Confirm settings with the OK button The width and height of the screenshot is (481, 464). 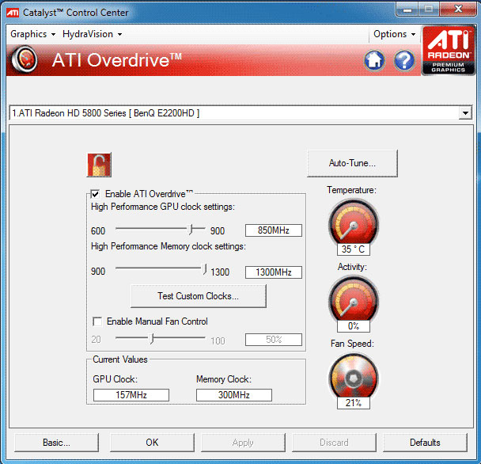[x=152, y=442]
